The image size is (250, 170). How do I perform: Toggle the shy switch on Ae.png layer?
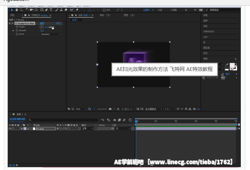click(x=58, y=128)
